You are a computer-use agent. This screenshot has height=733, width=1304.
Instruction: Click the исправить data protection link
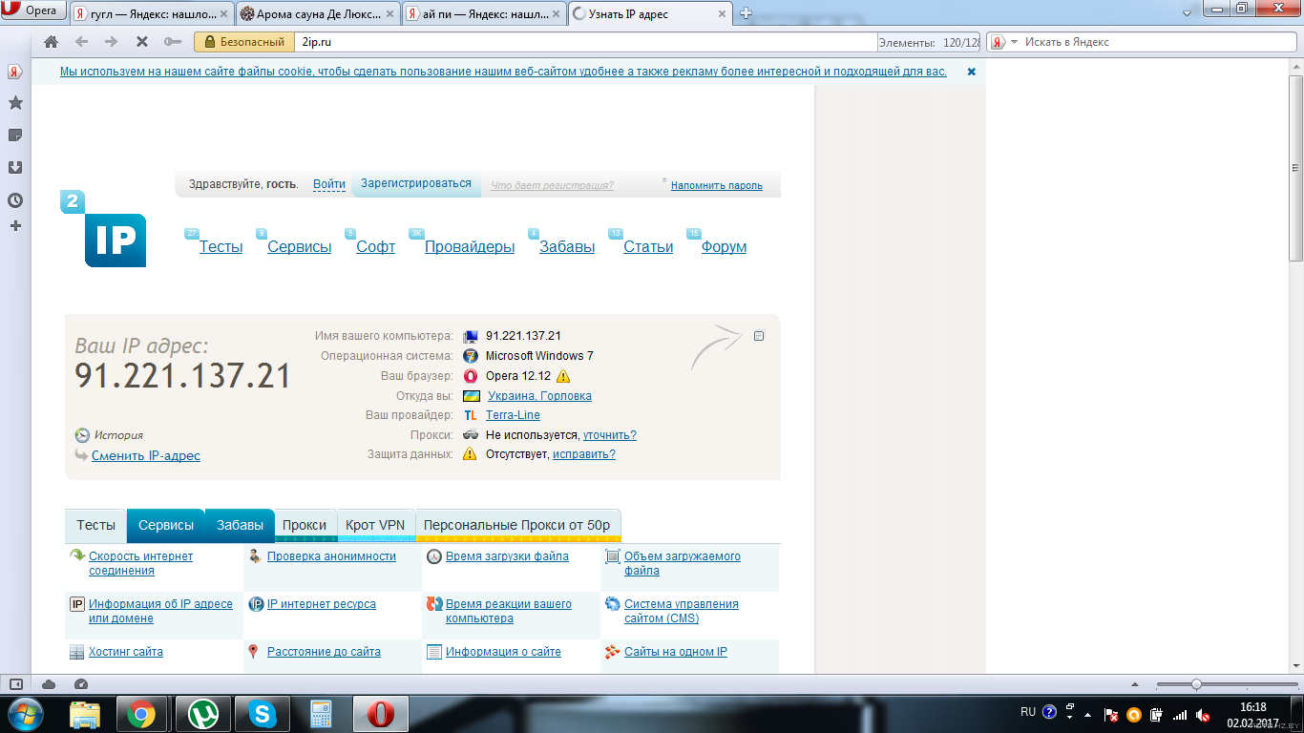(x=584, y=454)
